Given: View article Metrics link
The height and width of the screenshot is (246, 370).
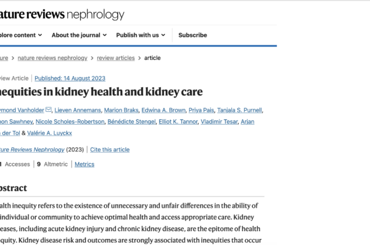Looking at the screenshot, I should click(84, 164).
